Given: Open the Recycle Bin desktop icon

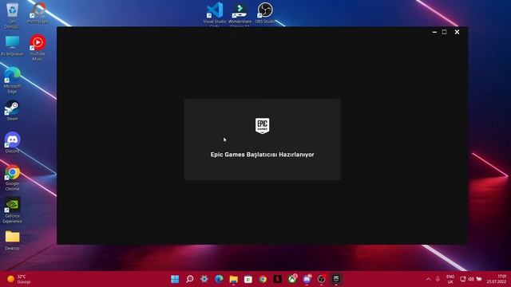Looking at the screenshot, I should [x=12, y=15].
